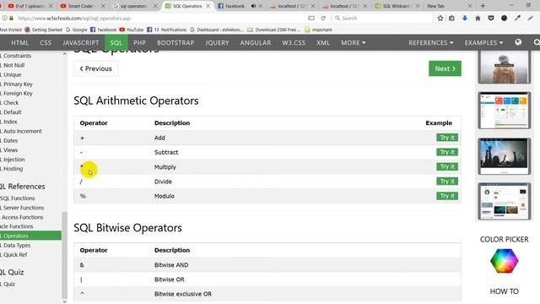This screenshot has height=304, width=540.
Task: Go to the Previous page
Action: coord(95,68)
